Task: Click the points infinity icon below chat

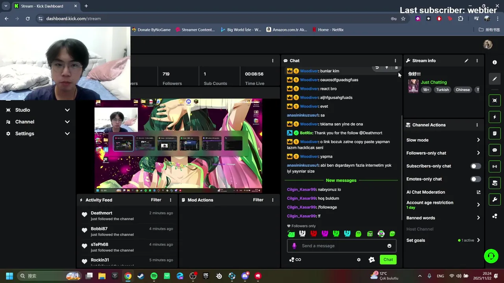Action: pos(295,259)
